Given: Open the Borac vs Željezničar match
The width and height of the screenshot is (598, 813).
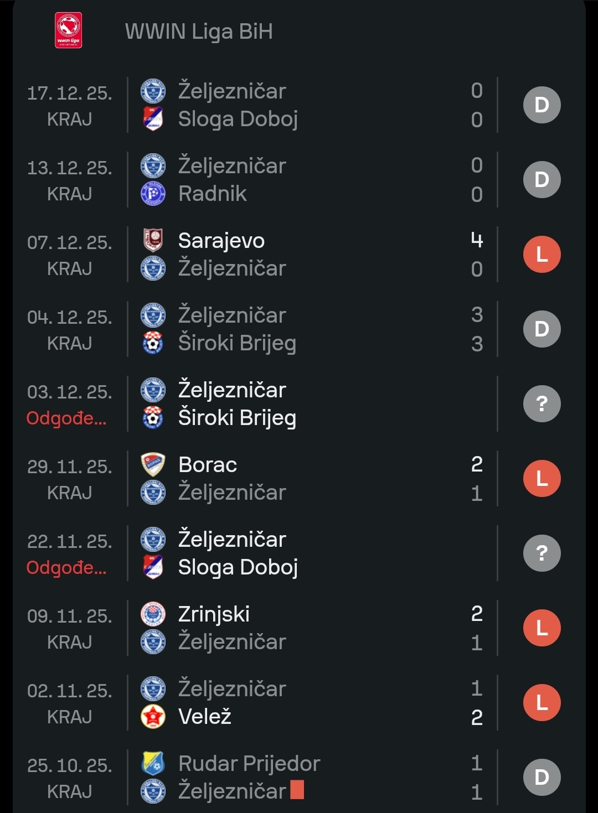Looking at the screenshot, I should coord(310,479).
